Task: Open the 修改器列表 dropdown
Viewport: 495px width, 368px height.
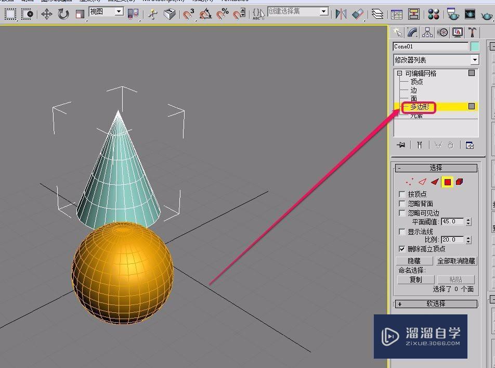Action: click(x=474, y=59)
